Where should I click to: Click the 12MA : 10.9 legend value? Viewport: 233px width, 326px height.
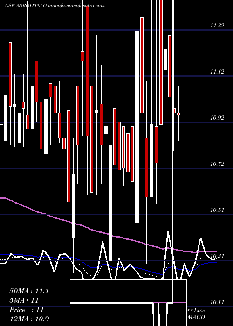(x=29, y=319)
